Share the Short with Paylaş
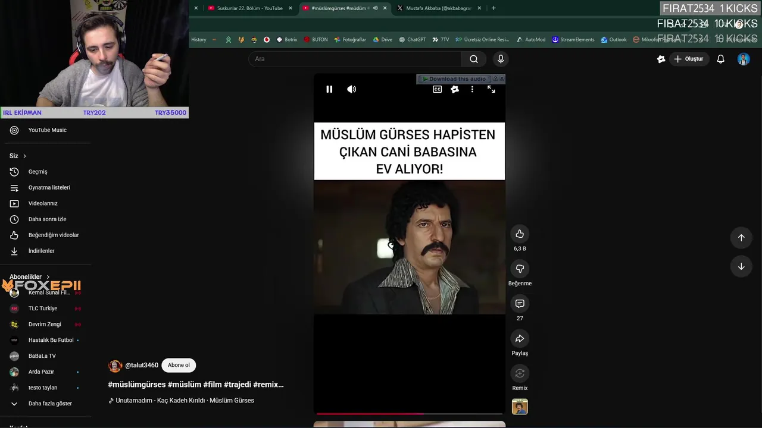 click(520, 338)
